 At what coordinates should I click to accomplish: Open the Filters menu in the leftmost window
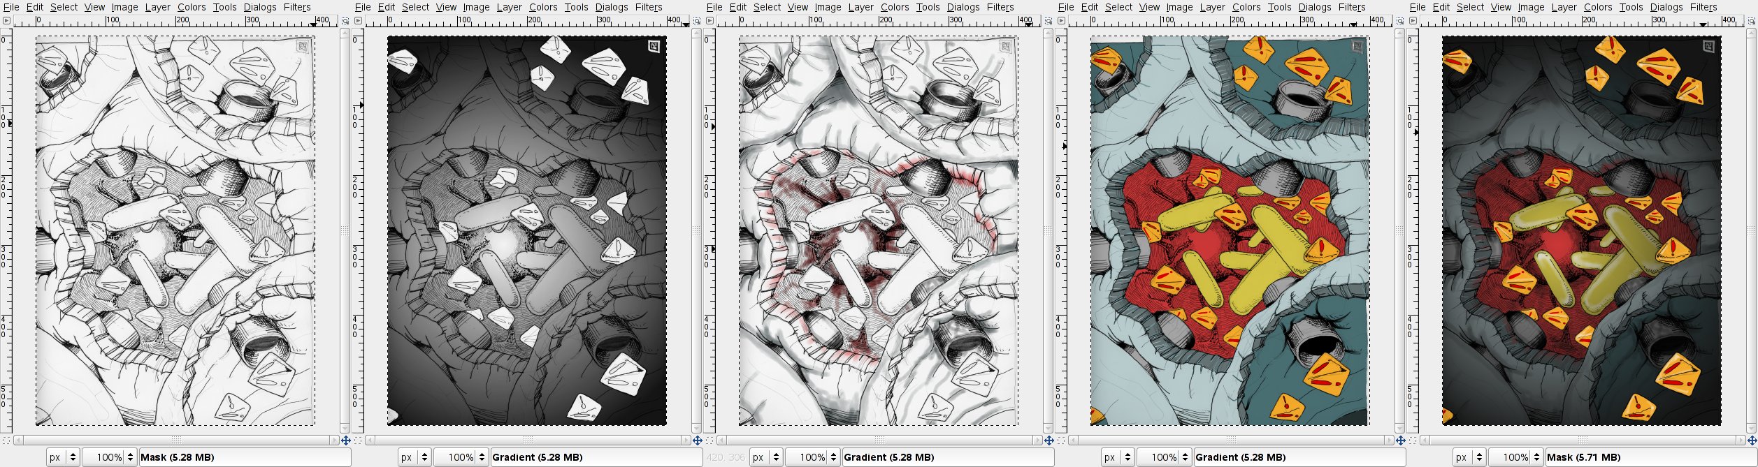click(x=297, y=7)
